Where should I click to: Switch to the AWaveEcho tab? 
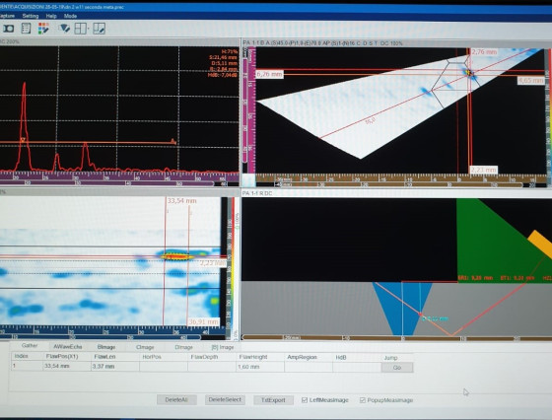68,347
